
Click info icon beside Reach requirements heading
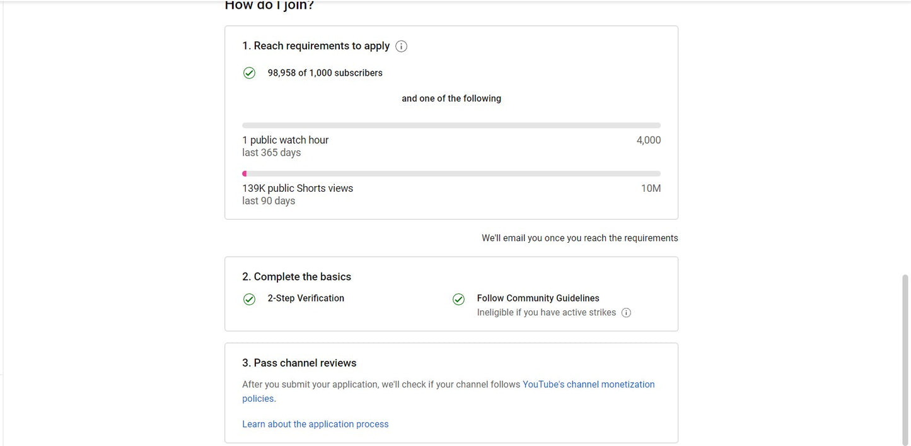pos(401,46)
